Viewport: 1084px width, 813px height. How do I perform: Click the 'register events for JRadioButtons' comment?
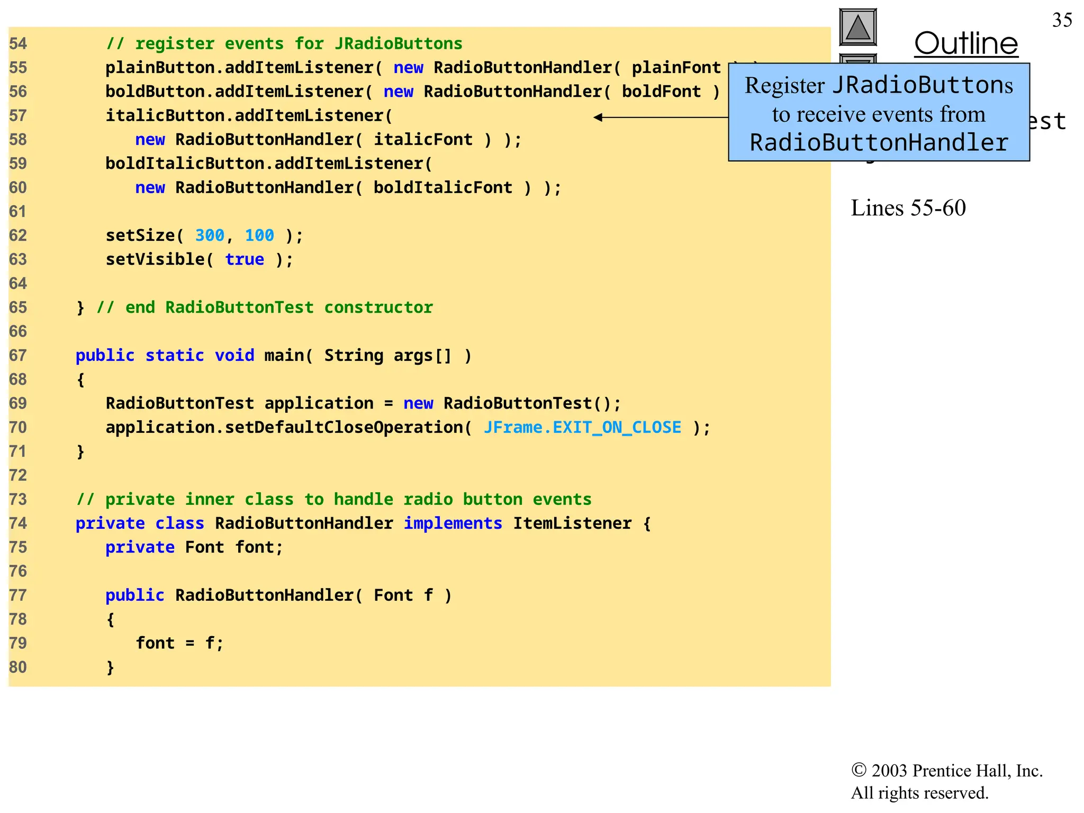(x=284, y=43)
